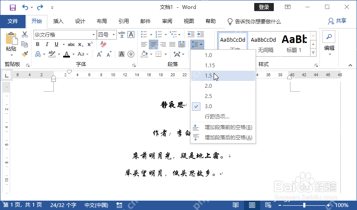The width and height of the screenshot is (357, 210).
Task: Toggle underline formatting
Action: [x=56, y=44]
